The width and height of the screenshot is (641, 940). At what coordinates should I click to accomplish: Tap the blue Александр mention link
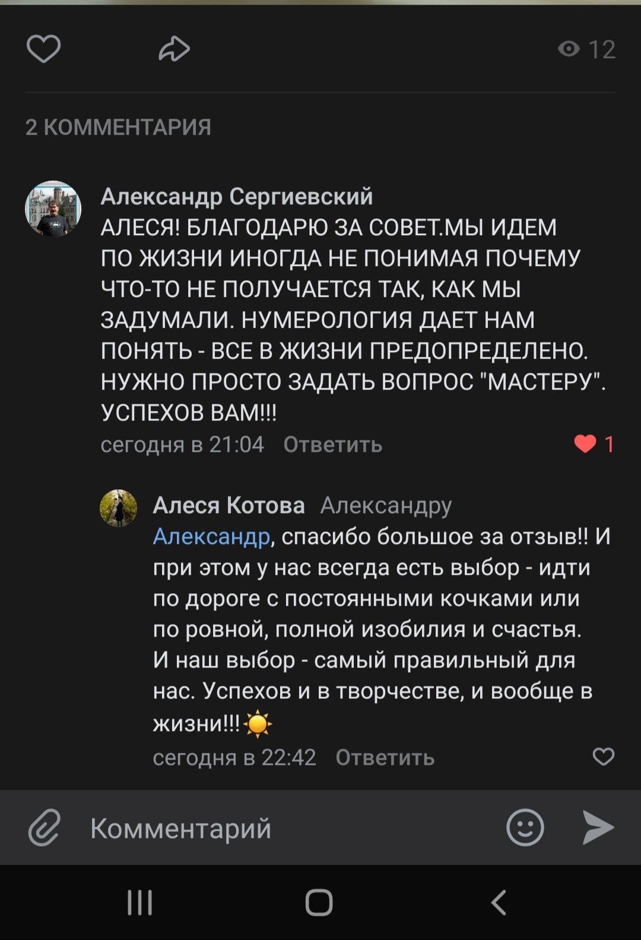click(211, 536)
